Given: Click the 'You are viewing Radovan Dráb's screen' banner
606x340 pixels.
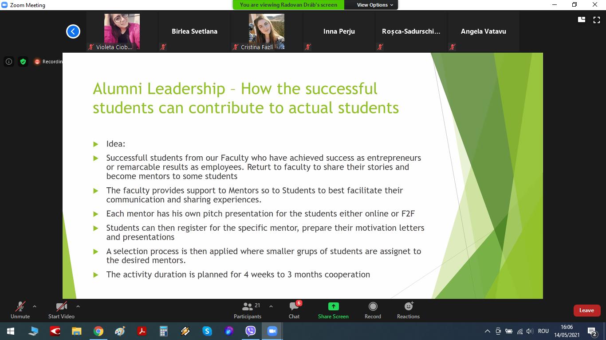Looking at the screenshot, I should pos(288,5).
